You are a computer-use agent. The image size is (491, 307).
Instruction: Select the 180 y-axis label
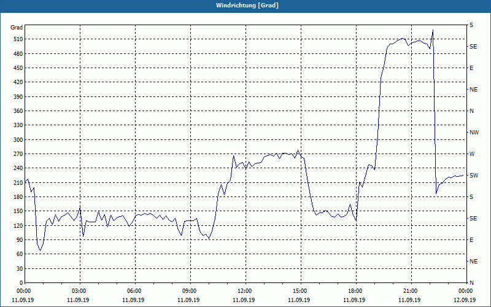18,197
